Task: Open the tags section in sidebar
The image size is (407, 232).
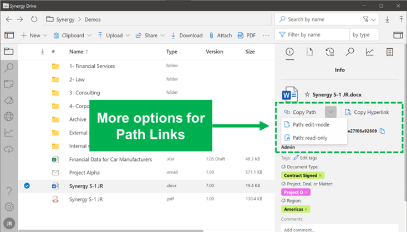Action: [x=9, y=100]
